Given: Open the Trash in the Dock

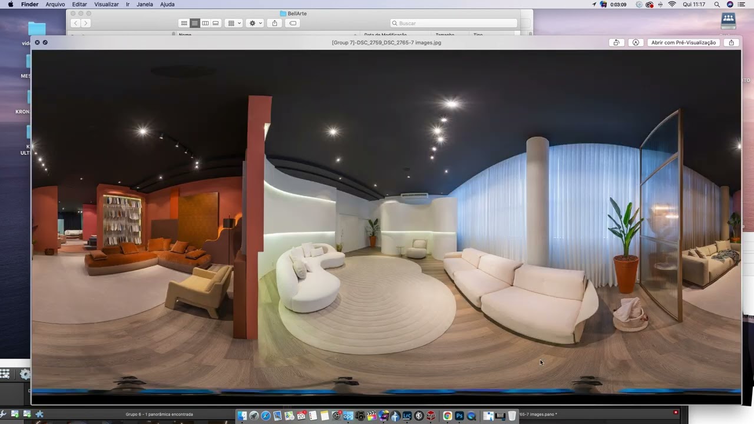Looking at the screenshot, I should 512,416.
